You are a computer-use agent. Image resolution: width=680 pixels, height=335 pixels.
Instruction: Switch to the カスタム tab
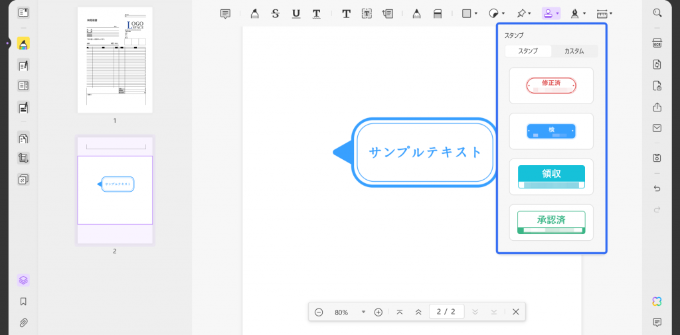[x=574, y=51]
